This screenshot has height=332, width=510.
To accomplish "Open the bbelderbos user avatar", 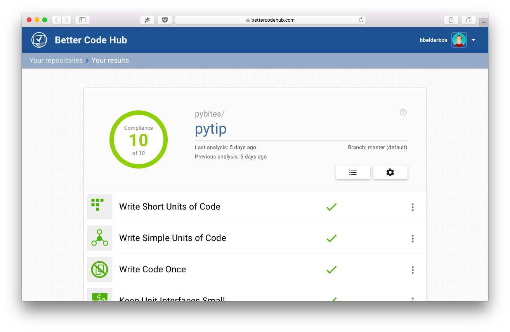I will [459, 40].
